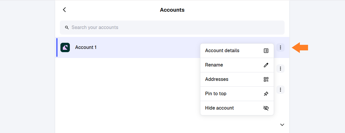
Task: Click the magnifying glass search icon
Action: 67,28
